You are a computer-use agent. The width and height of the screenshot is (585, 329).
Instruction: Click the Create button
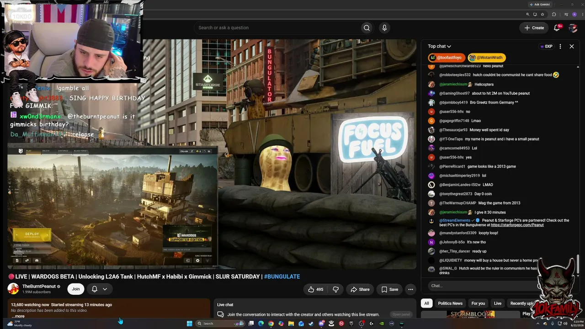coord(534,28)
